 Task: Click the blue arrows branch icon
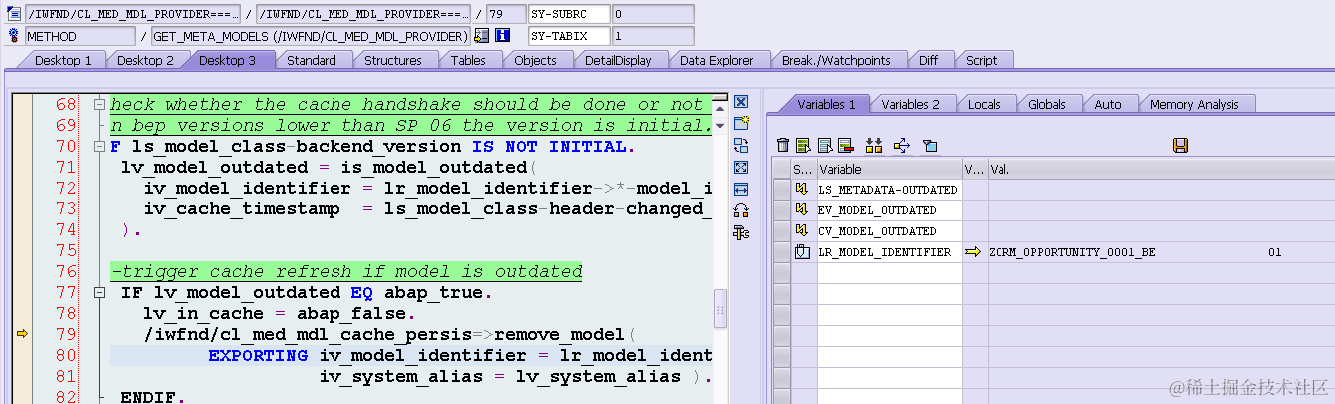pyautogui.click(x=902, y=146)
